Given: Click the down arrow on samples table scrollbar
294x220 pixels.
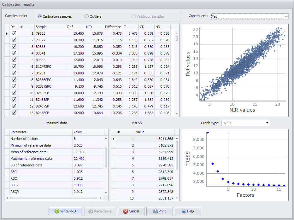Looking at the screenshot, I should click(177, 113).
